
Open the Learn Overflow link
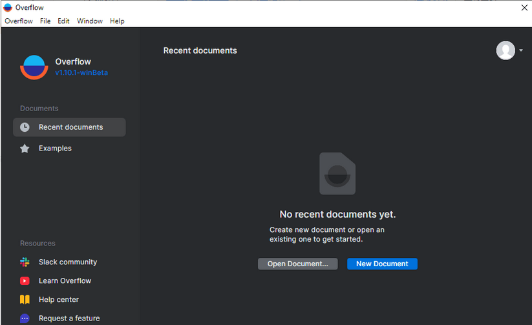pos(65,281)
